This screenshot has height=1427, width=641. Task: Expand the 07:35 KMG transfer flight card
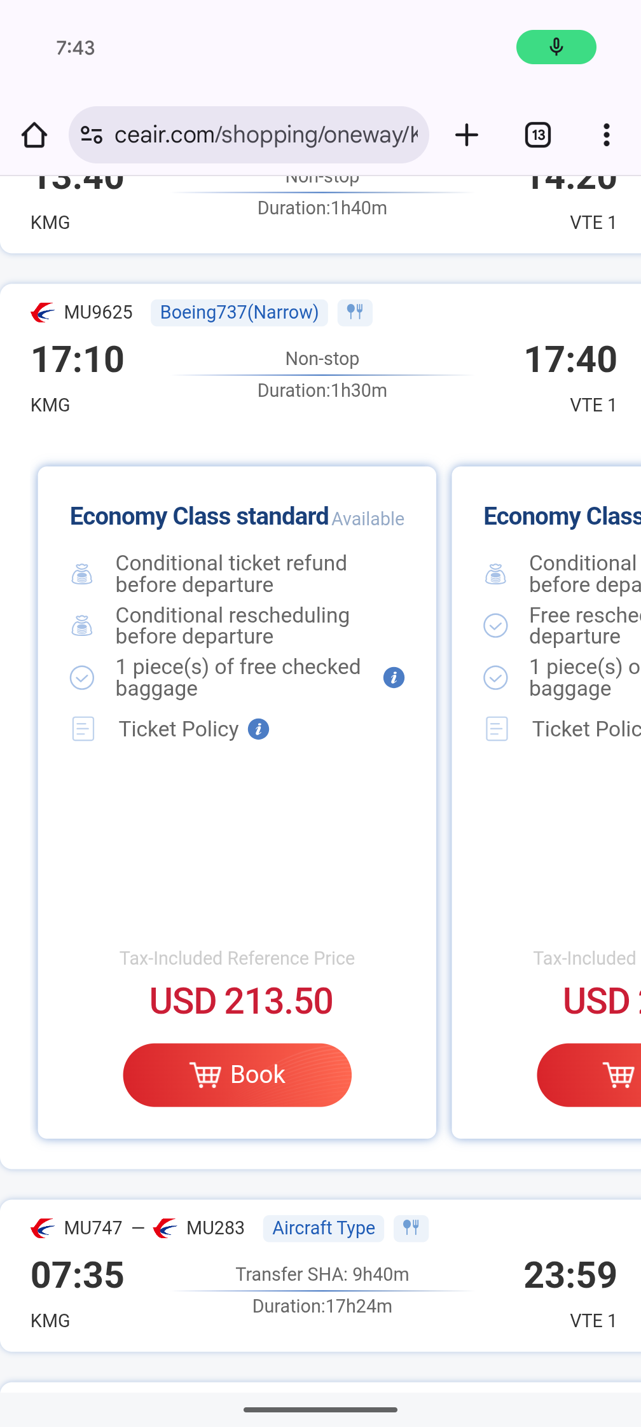(x=322, y=1291)
